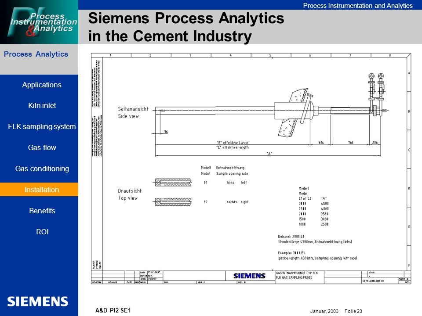
Task: Open the Applications section
Action: coord(42,85)
